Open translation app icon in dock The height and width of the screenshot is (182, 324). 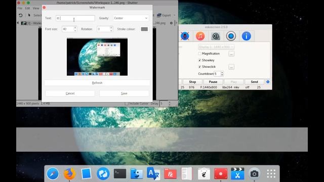(153, 173)
